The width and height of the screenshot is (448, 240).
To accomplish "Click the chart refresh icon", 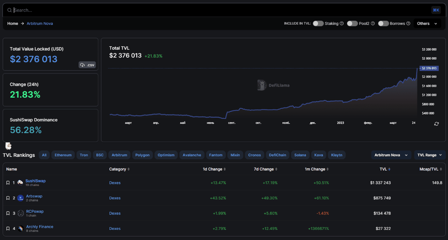I will pos(436,124).
